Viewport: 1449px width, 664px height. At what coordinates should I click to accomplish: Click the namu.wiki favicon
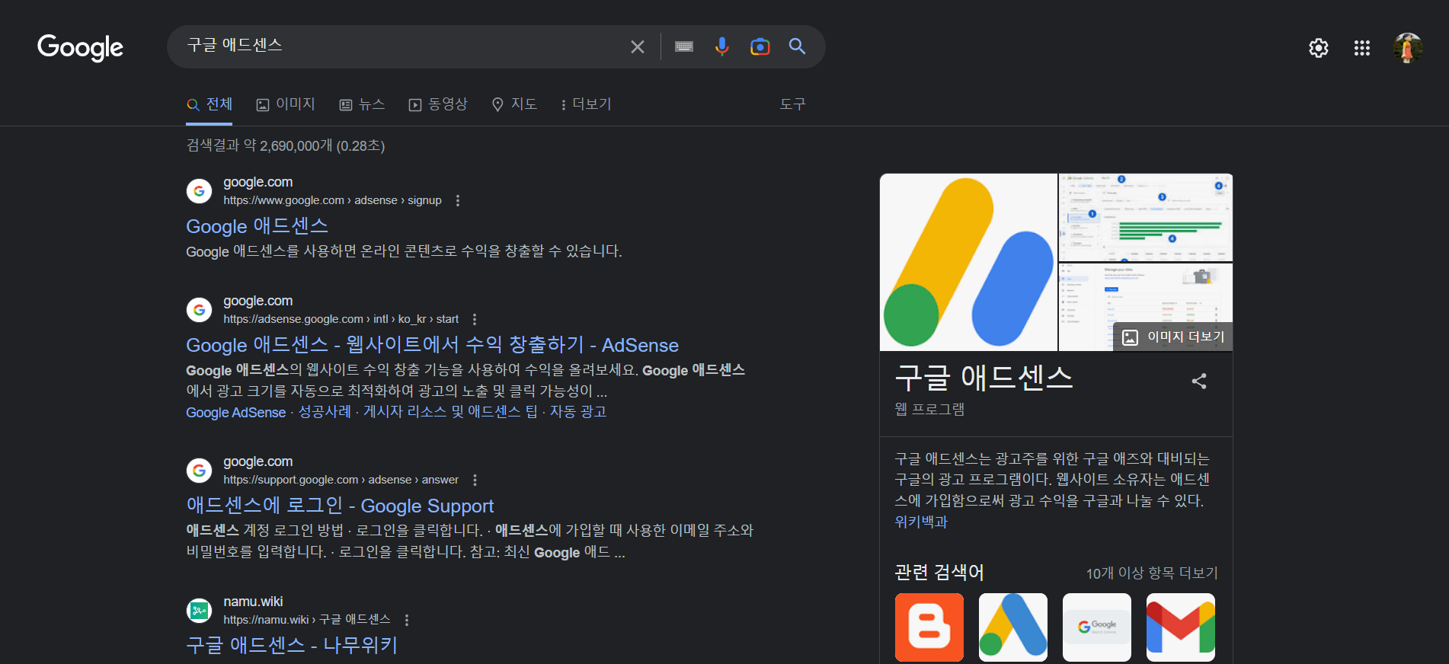[x=200, y=611]
